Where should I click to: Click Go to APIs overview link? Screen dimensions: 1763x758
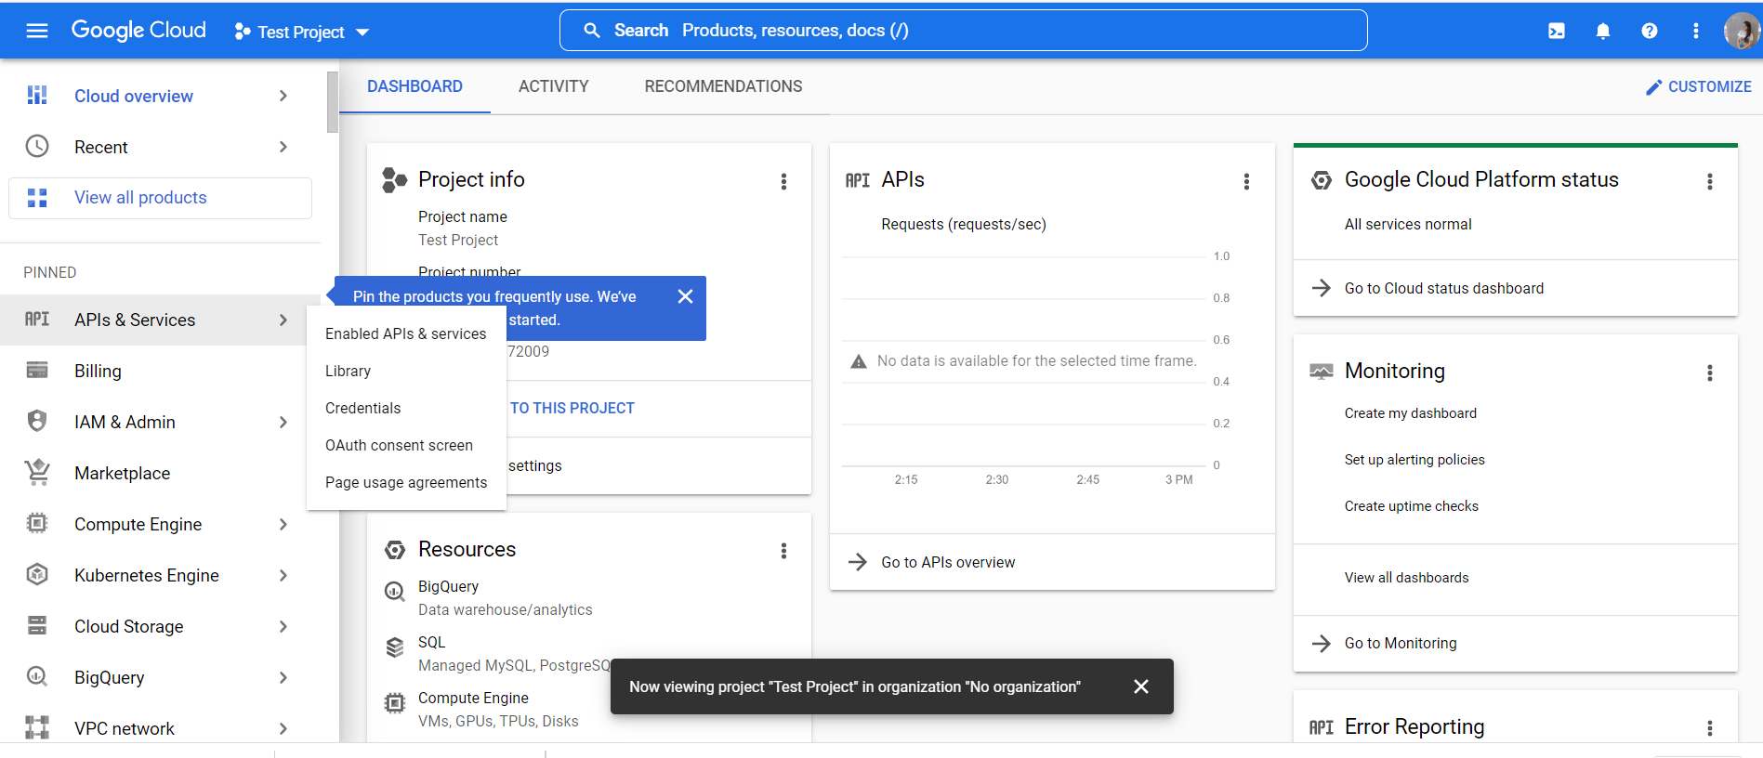(x=948, y=562)
